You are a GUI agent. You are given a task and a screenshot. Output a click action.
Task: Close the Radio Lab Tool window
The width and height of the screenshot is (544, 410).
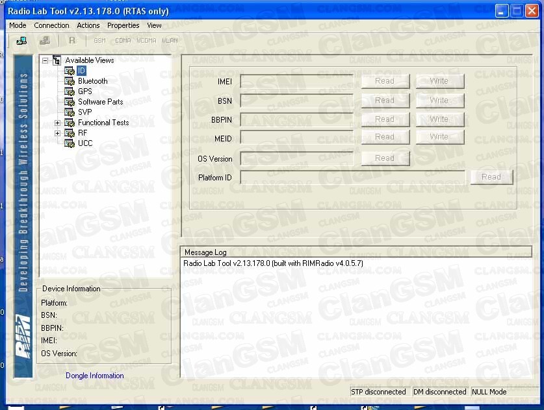pos(532,11)
